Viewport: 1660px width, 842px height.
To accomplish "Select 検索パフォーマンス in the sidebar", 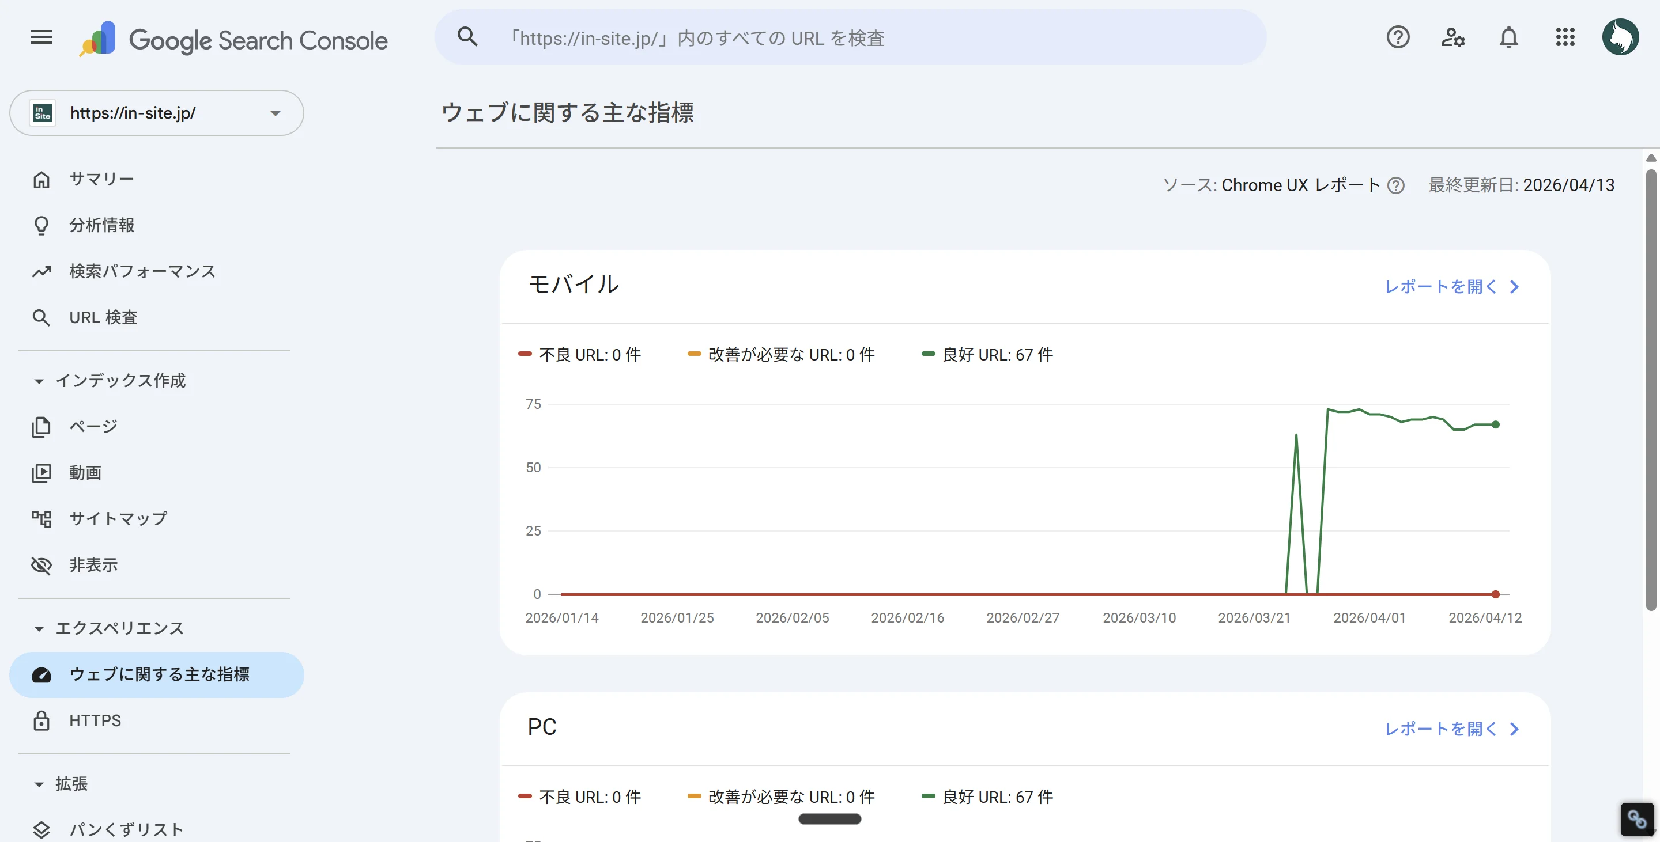I will [x=142, y=271].
